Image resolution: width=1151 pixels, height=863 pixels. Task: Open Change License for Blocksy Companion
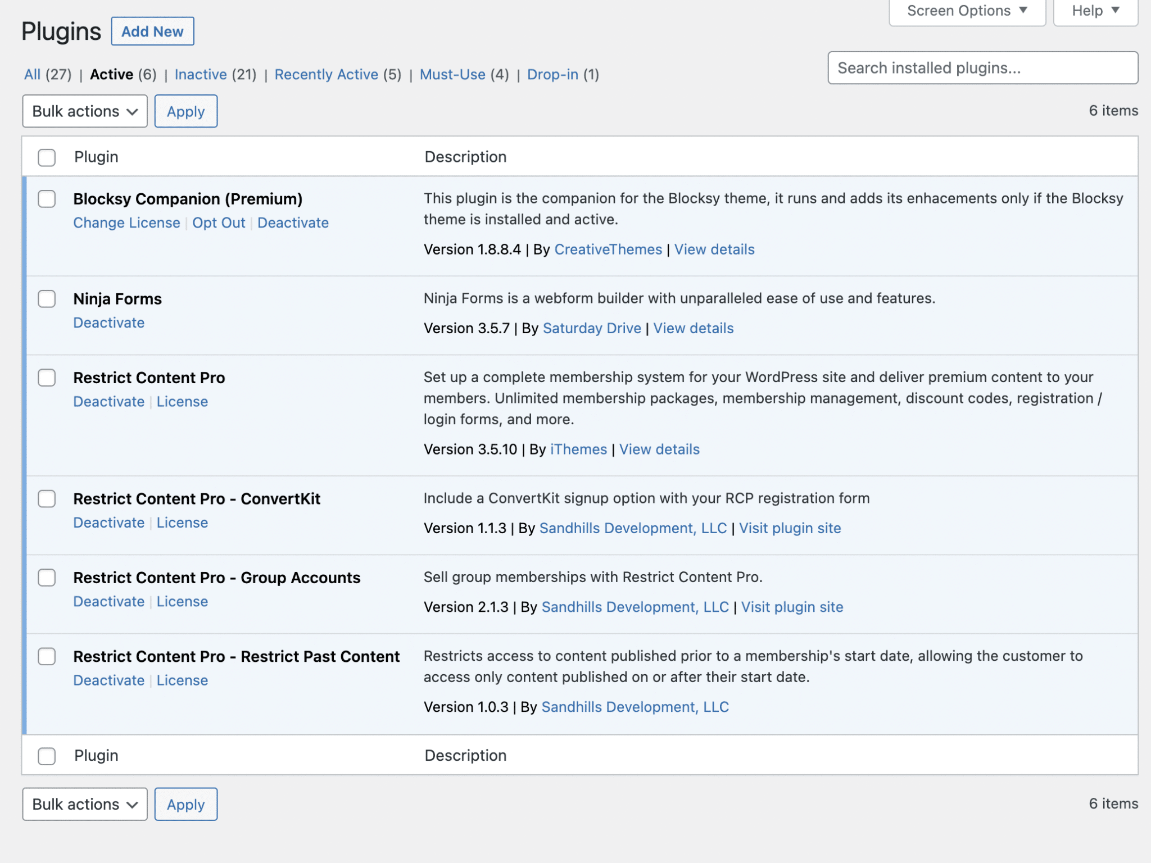[126, 223]
